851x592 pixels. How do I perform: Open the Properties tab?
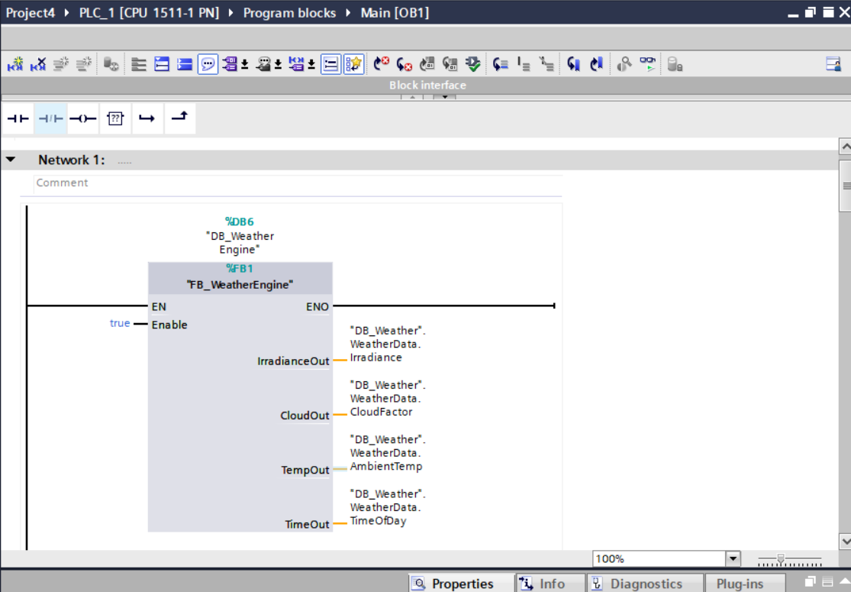[x=462, y=584]
